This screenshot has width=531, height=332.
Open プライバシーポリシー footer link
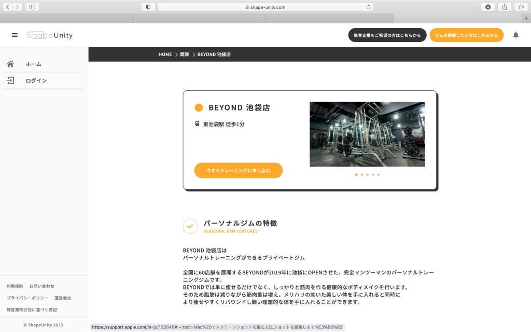coord(27,298)
